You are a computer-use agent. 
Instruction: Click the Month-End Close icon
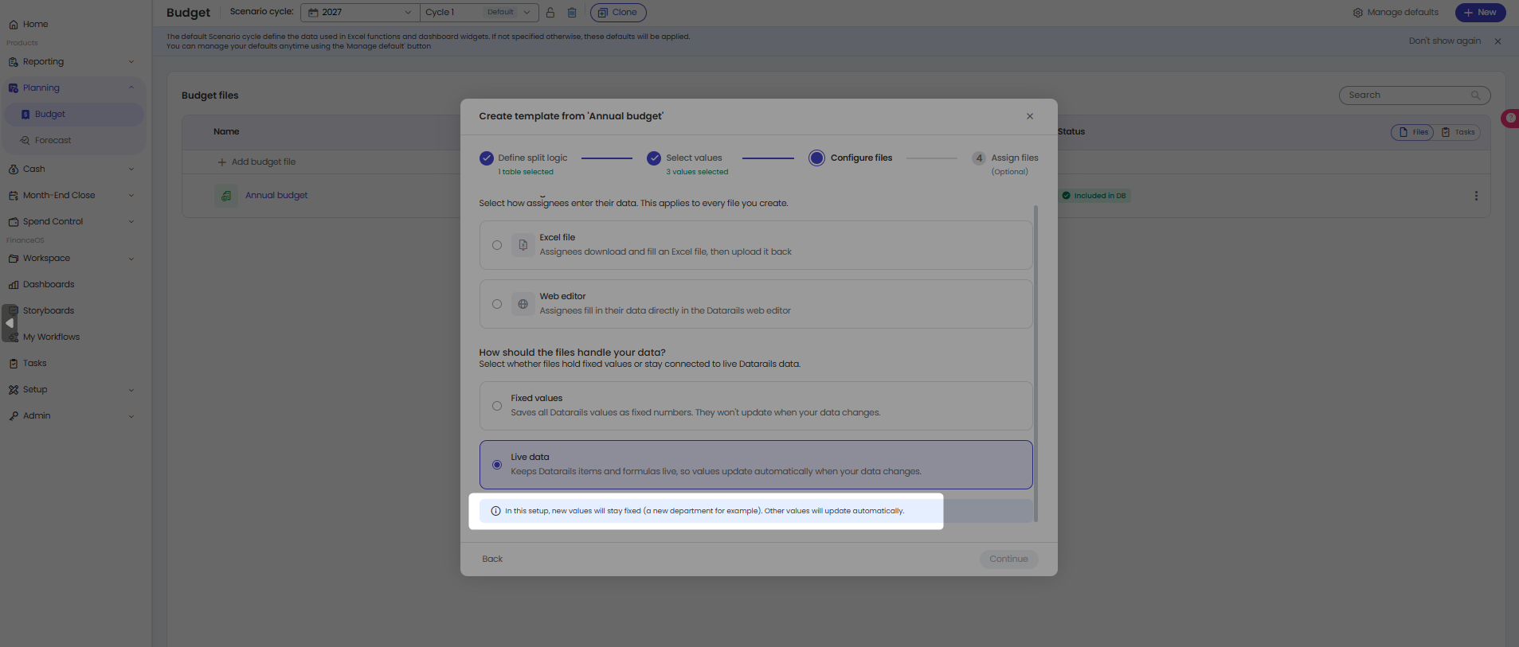(x=14, y=196)
